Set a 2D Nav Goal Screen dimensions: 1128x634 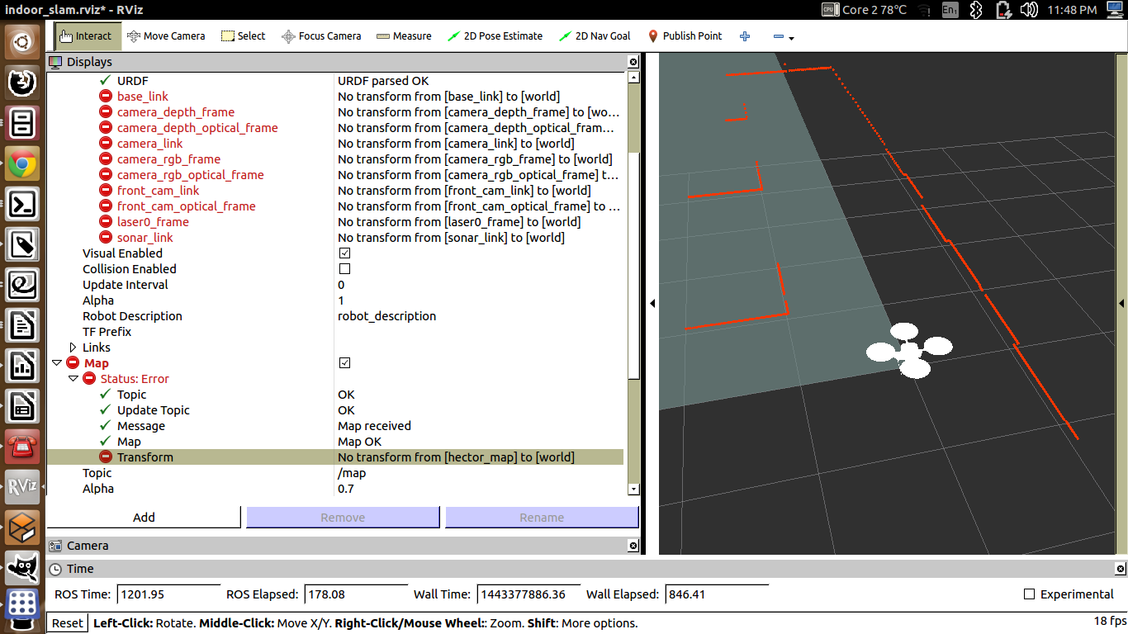tap(595, 36)
